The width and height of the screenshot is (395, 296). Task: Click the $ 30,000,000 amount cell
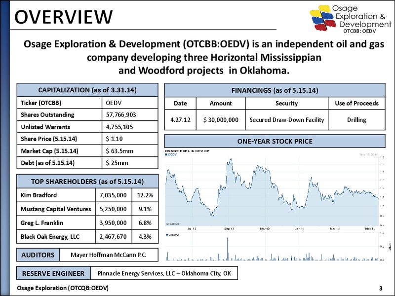click(x=221, y=120)
